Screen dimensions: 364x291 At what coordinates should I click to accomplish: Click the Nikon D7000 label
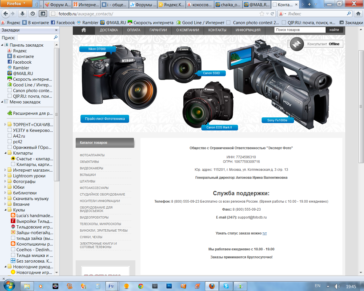tap(97, 49)
